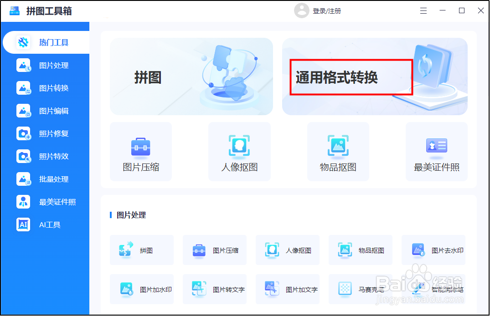Open the large 拼图 banner card
Viewport: 490px width, 316px height.
[x=191, y=76]
